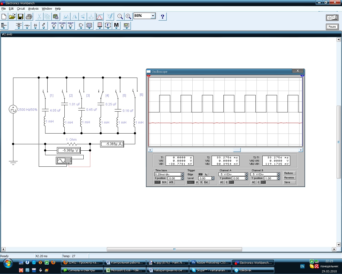Save the oscilloscope waveform data
The image size is (342, 274).
click(290, 182)
